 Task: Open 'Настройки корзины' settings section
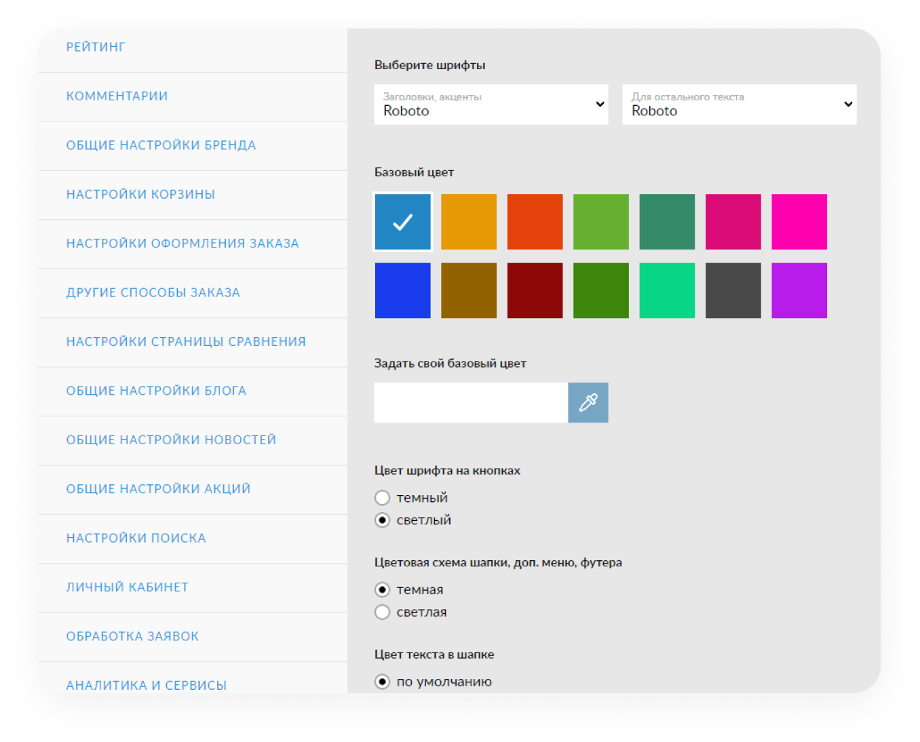(x=140, y=195)
